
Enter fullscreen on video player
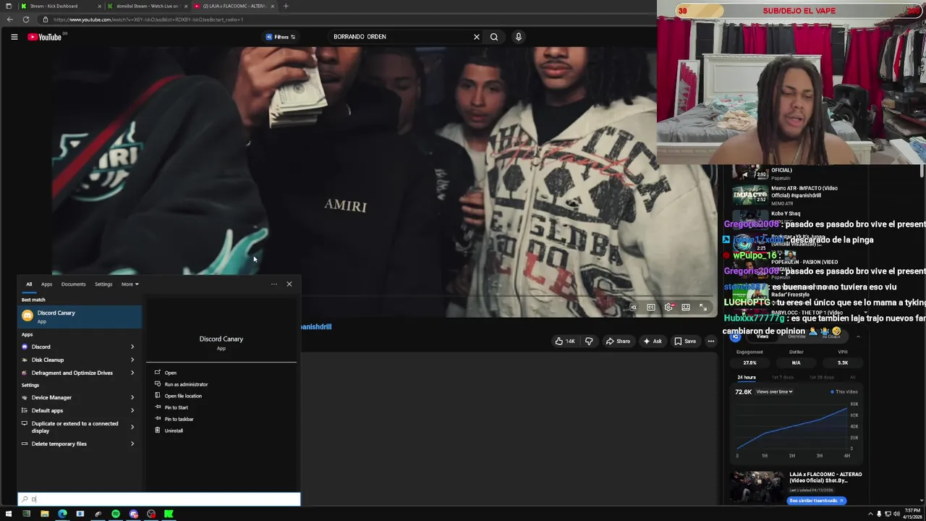[703, 308]
